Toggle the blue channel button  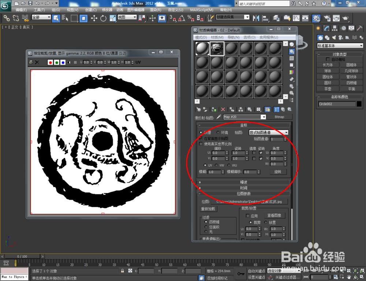tap(63, 62)
